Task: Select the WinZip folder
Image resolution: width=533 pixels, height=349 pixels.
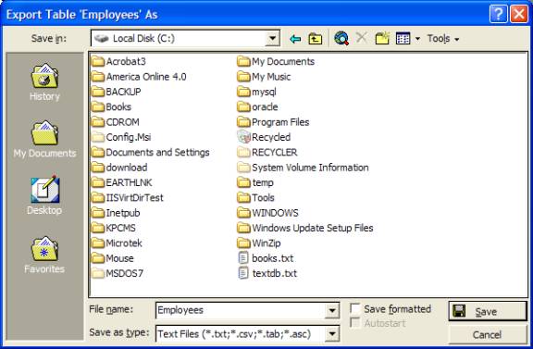Action: pyautogui.click(x=259, y=243)
